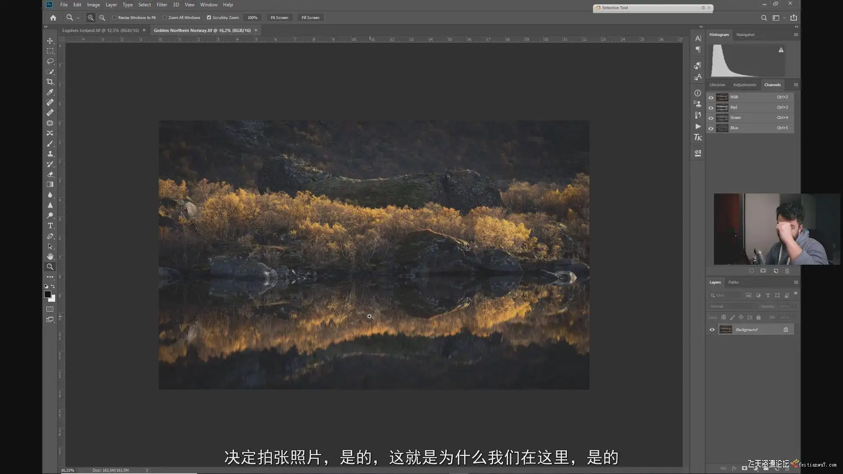The width and height of the screenshot is (843, 474).
Task: Select the Clone Stamp tool
Action: coord(50,154)
